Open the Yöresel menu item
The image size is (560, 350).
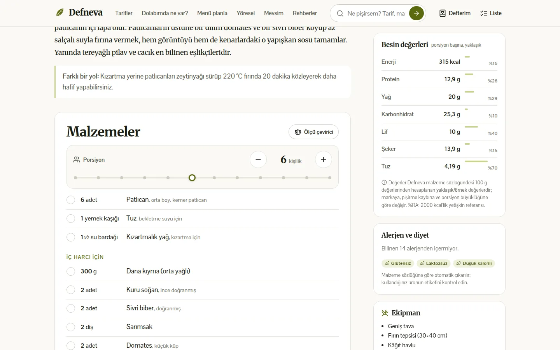click(246, 13)
